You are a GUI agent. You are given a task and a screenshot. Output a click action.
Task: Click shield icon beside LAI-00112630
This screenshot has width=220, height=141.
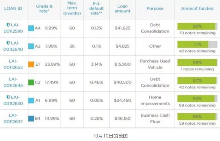tap(8, 97)
